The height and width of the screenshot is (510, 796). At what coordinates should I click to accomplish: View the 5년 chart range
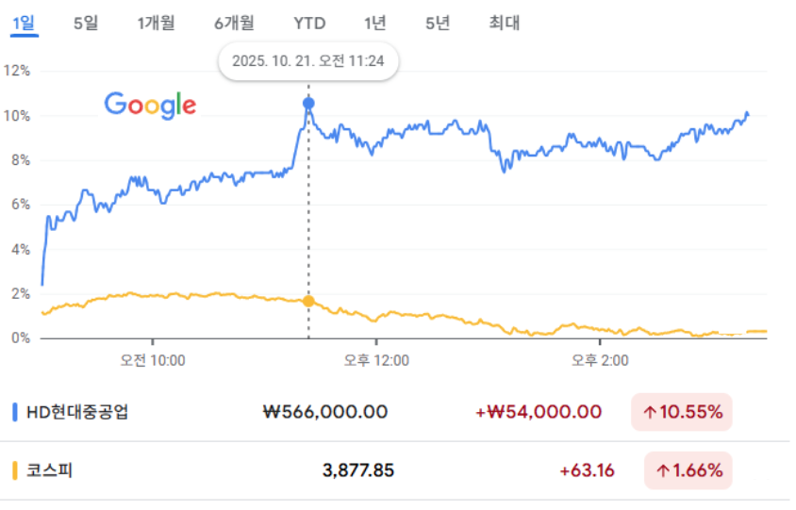tap(438, 24)
